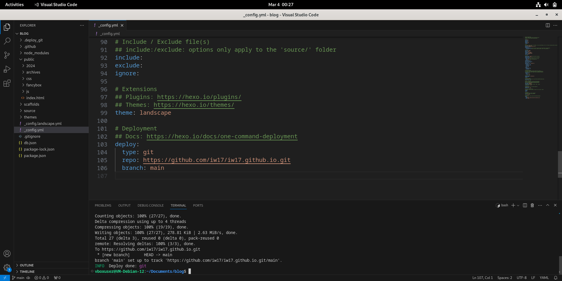The image size is (562, 281).
Task: Open _config.landscape.yml in the explorer
Action: tap(51, 124)
